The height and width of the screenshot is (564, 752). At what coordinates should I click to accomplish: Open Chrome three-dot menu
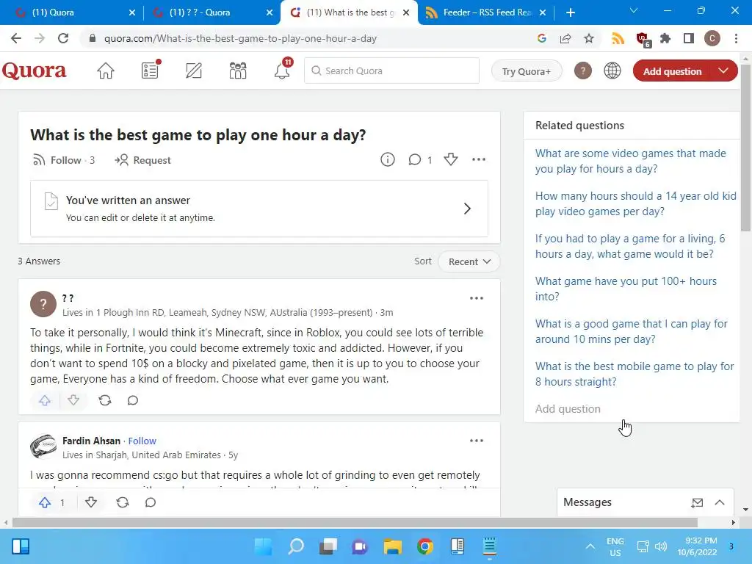coord(736,38)
